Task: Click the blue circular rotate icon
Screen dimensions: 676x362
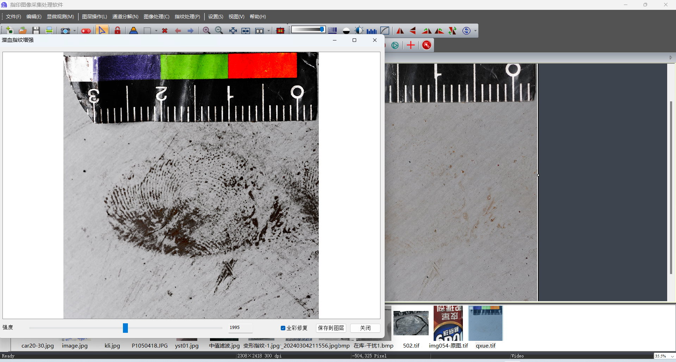Action: point(466,31)
